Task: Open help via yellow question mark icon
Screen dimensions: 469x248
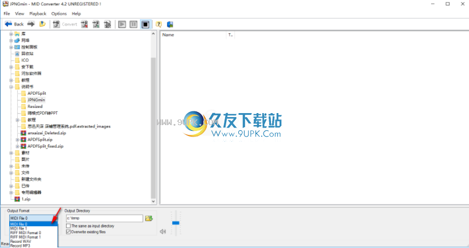Action: [159, 24]
